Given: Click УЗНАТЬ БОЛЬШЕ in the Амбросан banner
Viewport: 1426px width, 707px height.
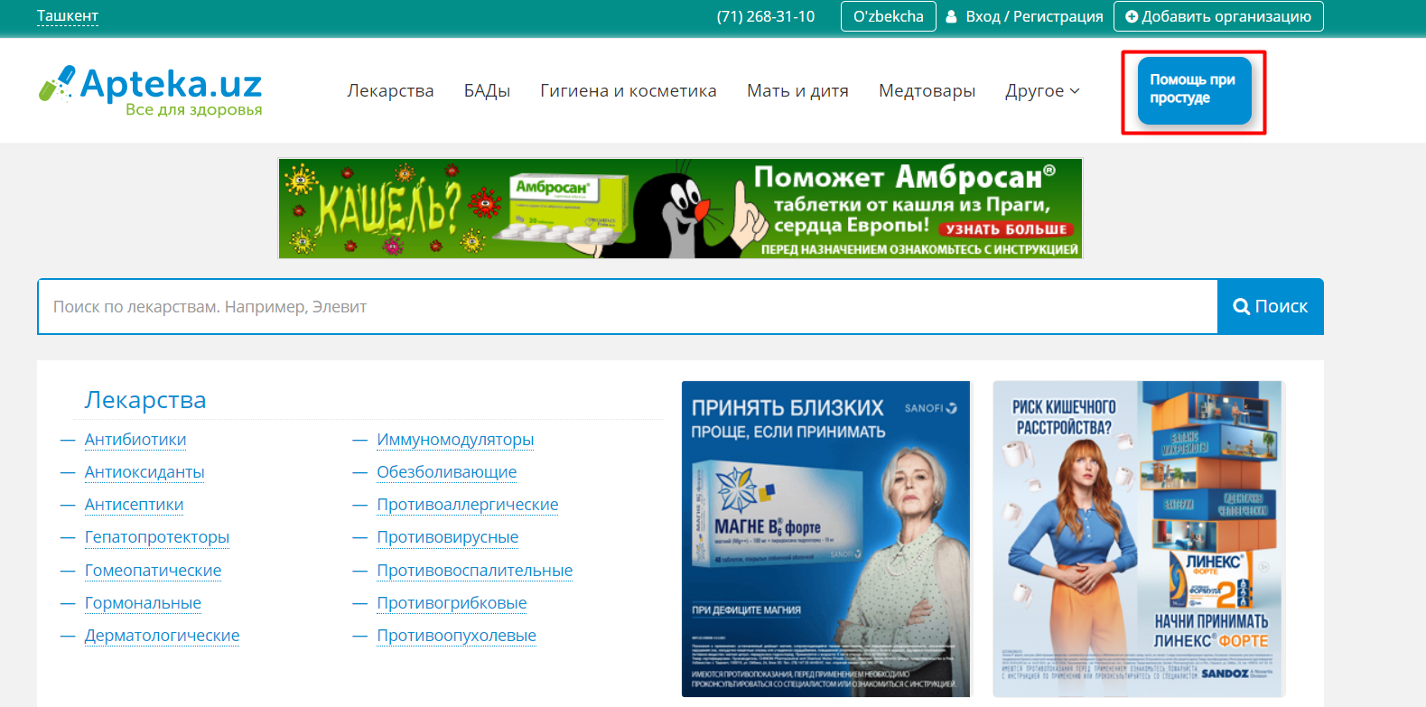Looking at the screenshot, I should click(1006, 229).
